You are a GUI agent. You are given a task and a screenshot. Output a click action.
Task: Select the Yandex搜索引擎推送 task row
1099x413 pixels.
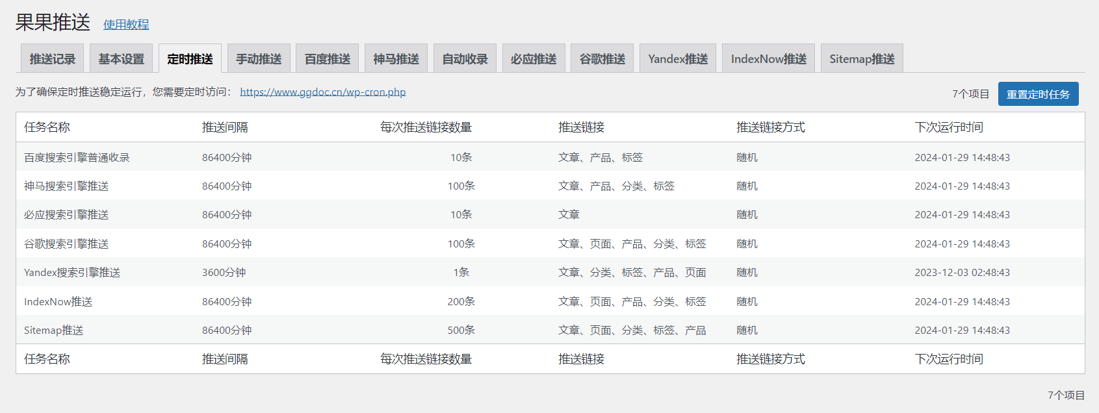pos(550,272)
